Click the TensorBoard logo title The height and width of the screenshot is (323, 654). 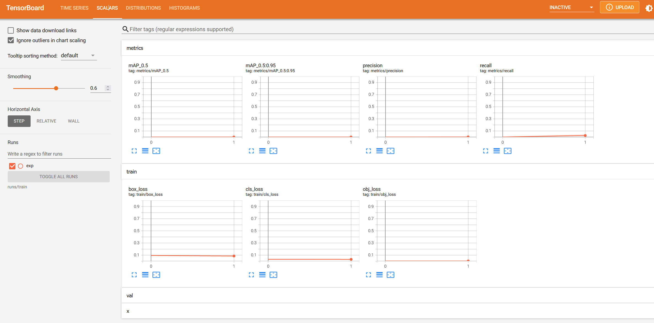point(25,8)
